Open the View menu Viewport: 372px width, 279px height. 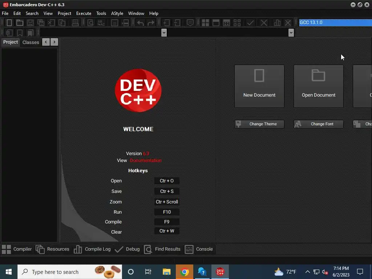tap(48, 13)
